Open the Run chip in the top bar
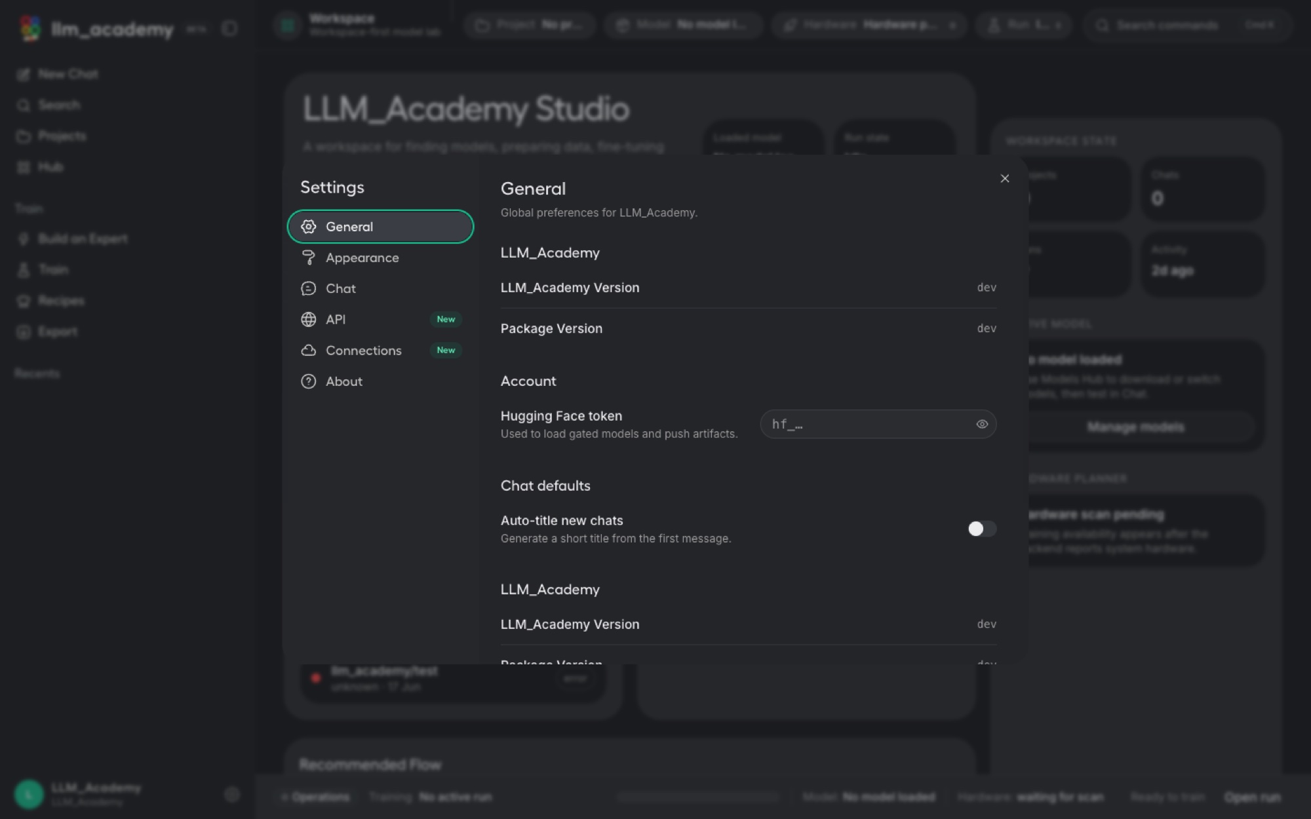 (x=1024, y=25)
